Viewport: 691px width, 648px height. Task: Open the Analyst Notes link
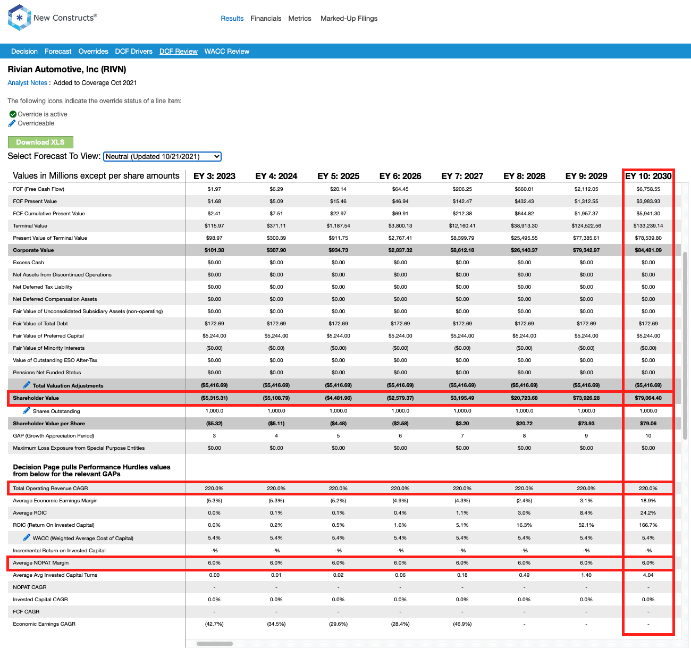tap(28, 83)
